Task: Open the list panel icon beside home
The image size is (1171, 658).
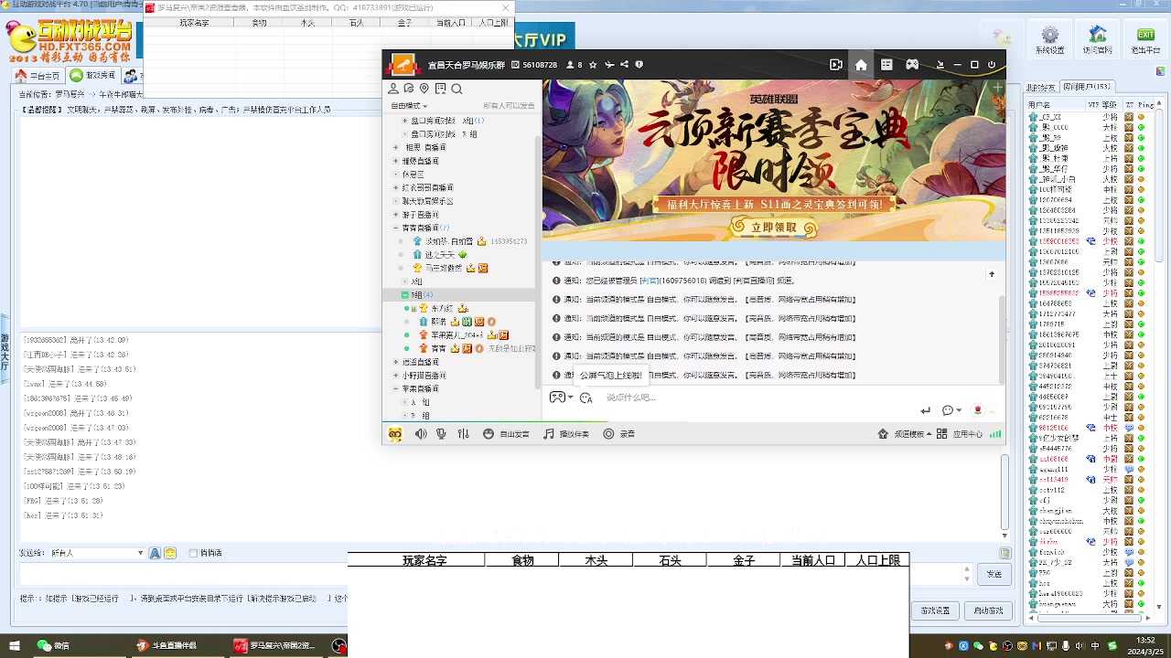Action: point(886,65)
